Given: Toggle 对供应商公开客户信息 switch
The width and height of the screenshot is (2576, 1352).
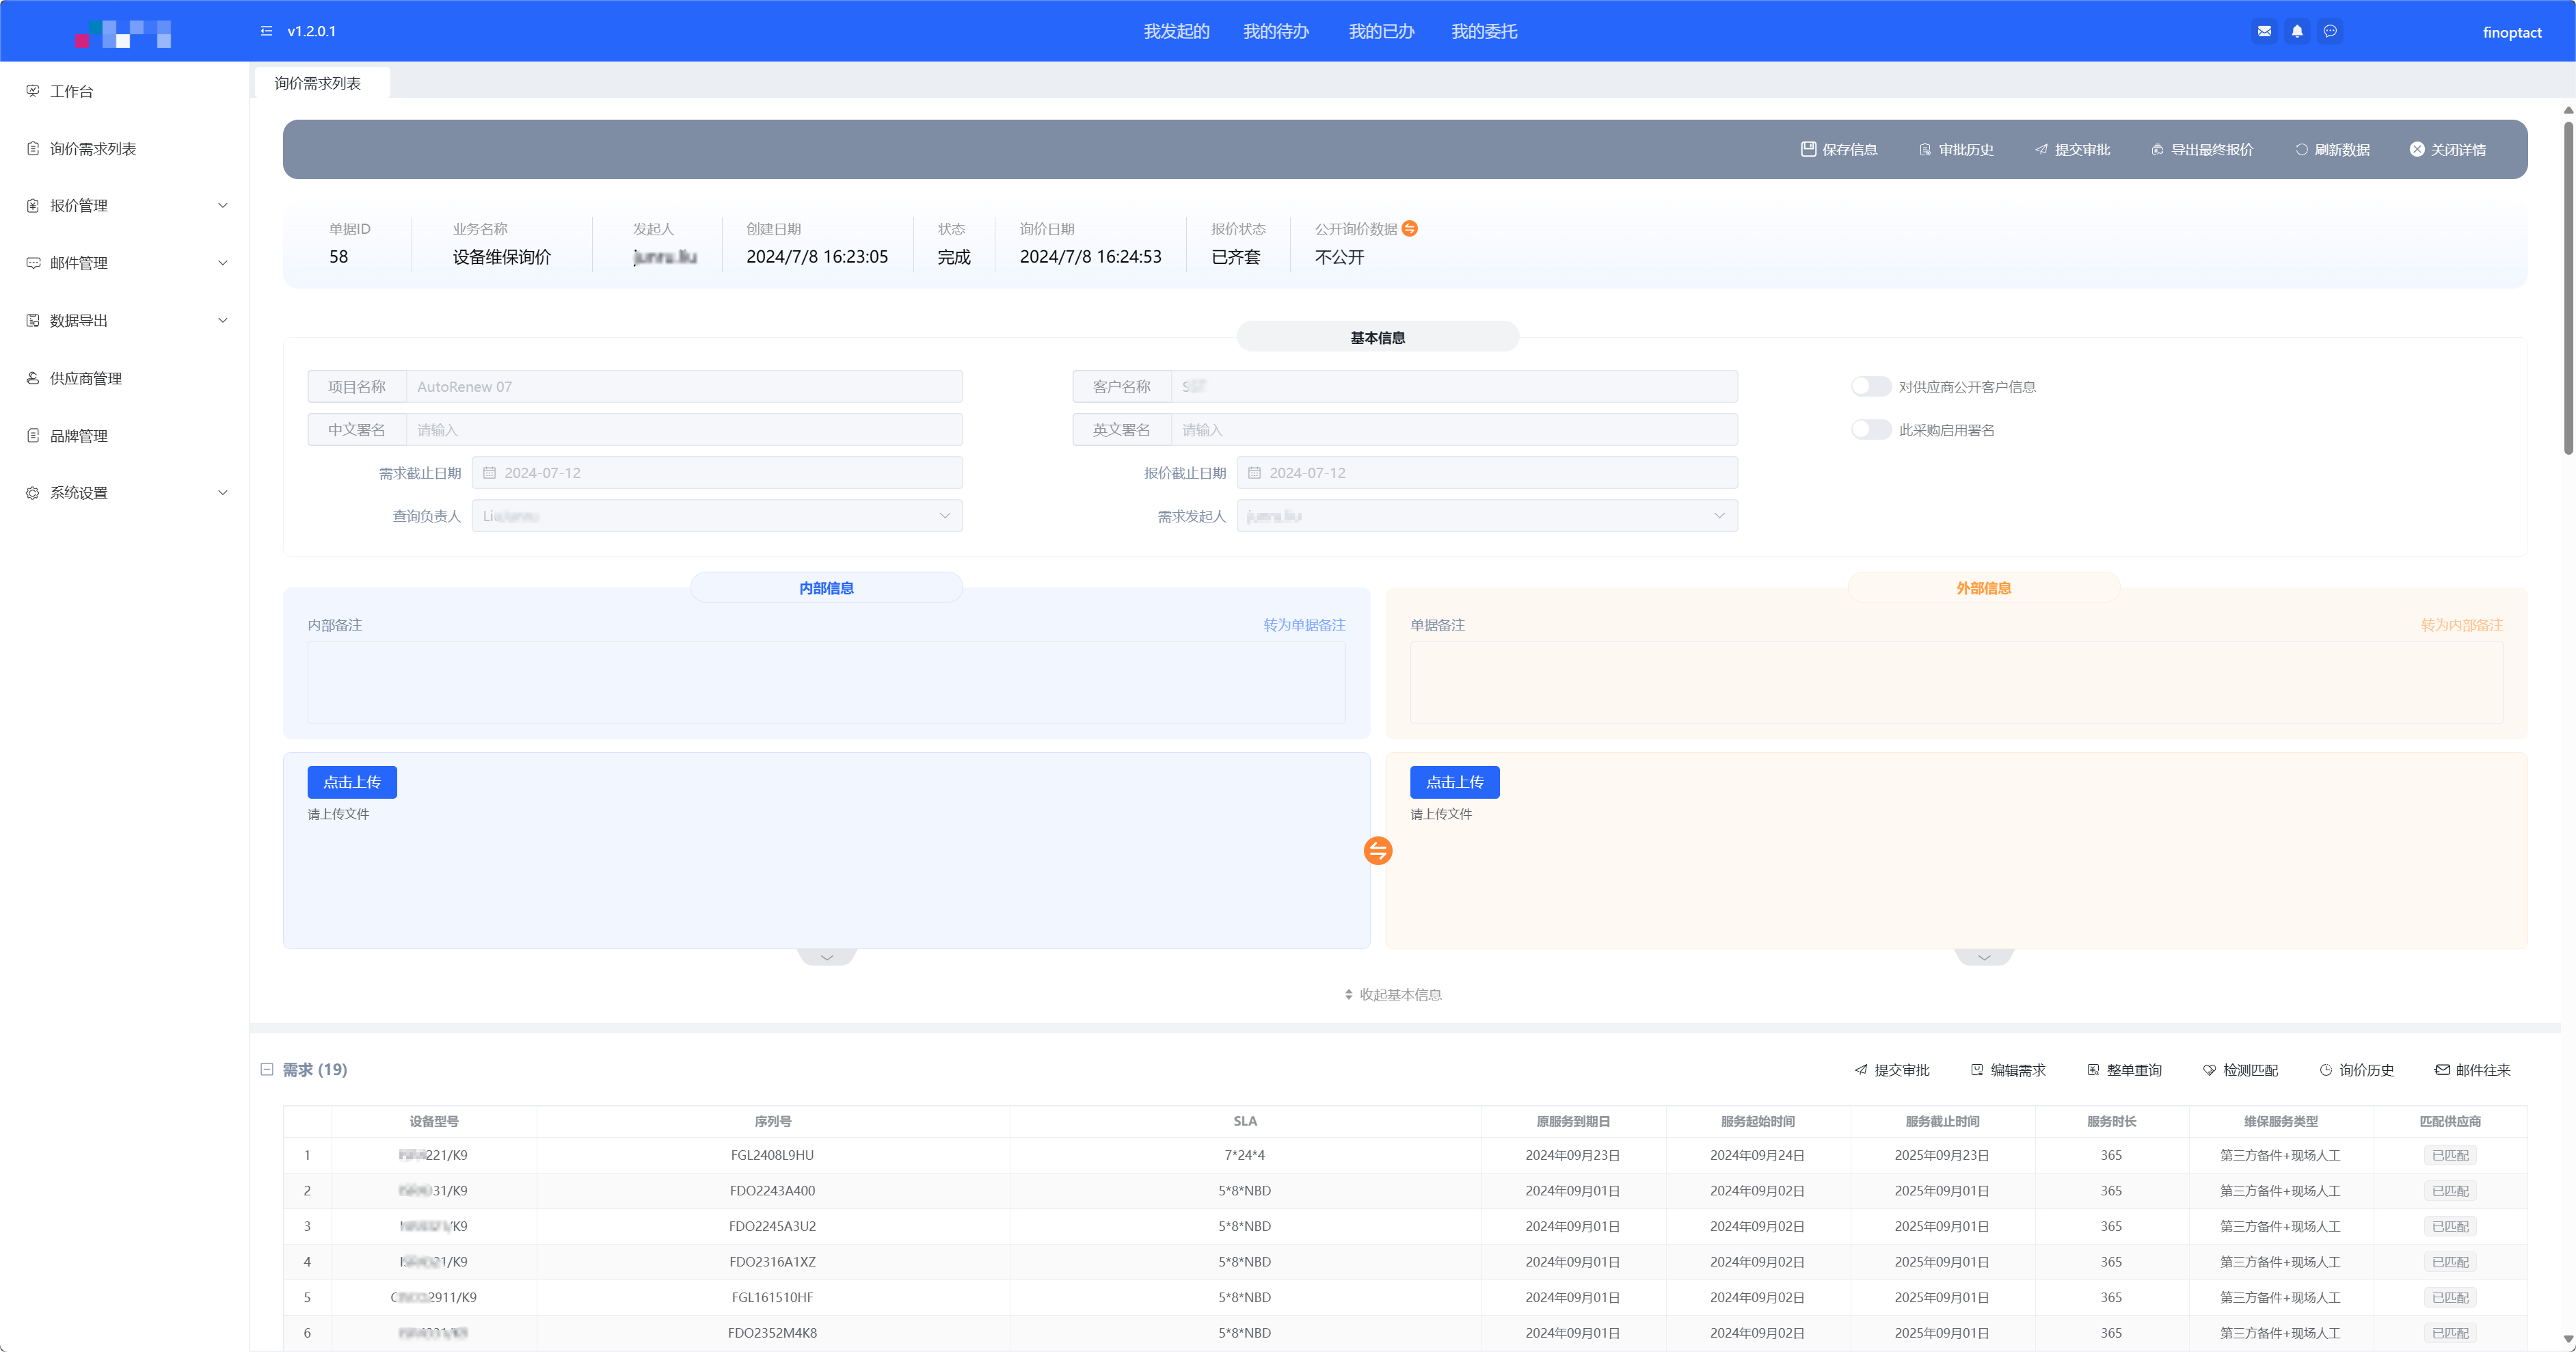Looking at the screenshot, I should coord(1870,387).
